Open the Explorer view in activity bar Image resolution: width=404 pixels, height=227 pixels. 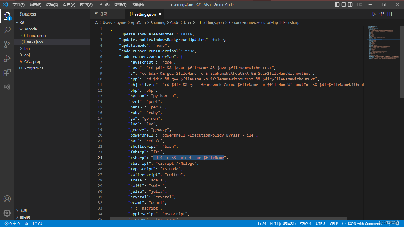pos(7,16)
